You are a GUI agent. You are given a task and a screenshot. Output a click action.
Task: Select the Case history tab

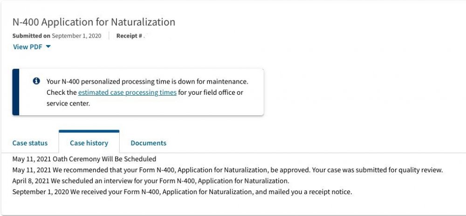(x=89, y=143)
